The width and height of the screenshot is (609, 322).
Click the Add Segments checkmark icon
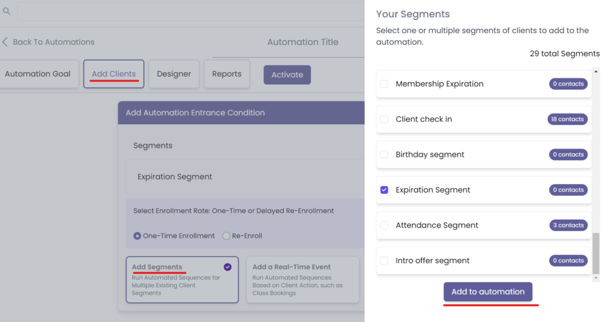point(227,267)
